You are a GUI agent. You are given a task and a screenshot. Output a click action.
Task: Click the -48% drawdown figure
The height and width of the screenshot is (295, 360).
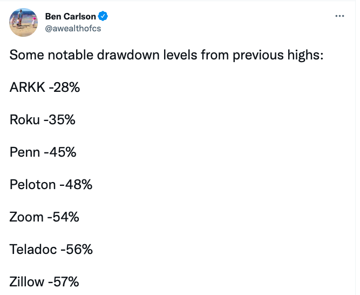point(76,185)
